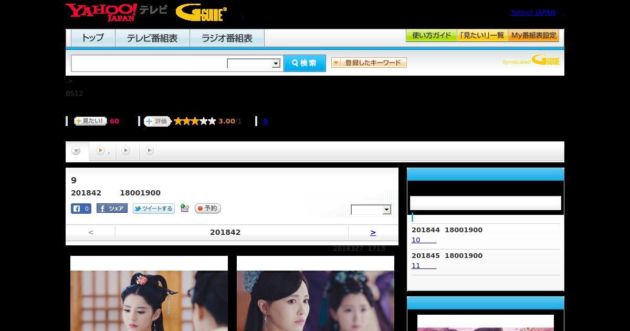
Task: Click the 201842 date heading
Action: [225, 232]
